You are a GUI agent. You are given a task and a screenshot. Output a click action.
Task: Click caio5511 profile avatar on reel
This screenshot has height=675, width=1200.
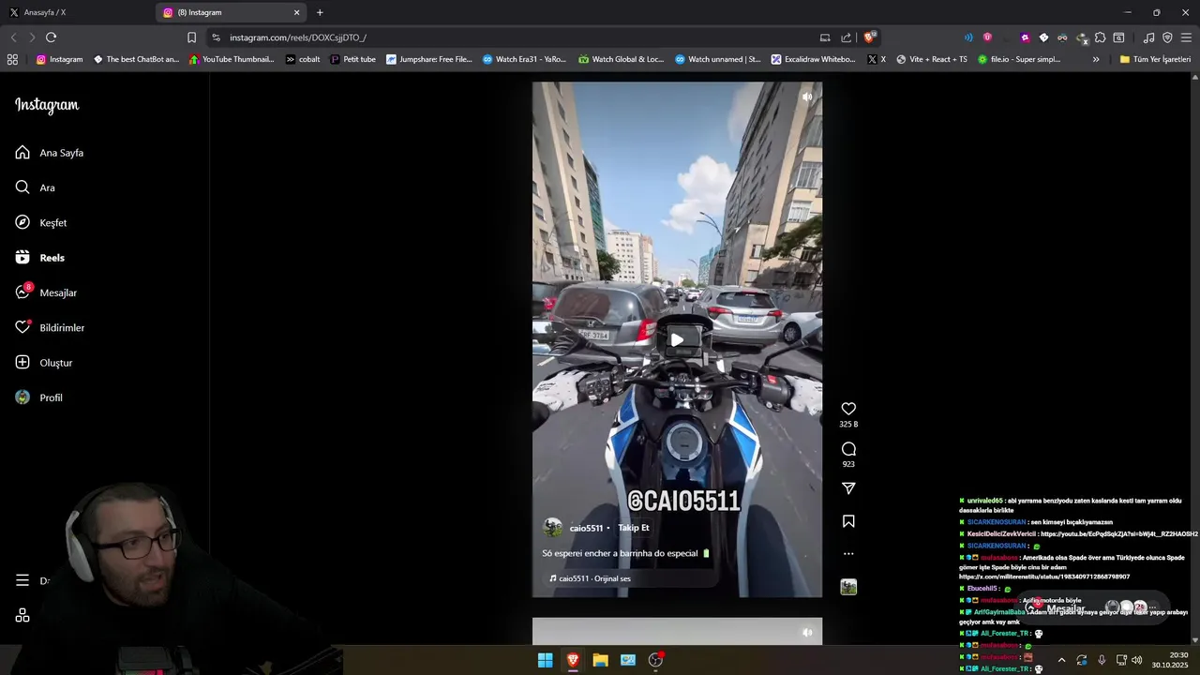pos(553,528)
